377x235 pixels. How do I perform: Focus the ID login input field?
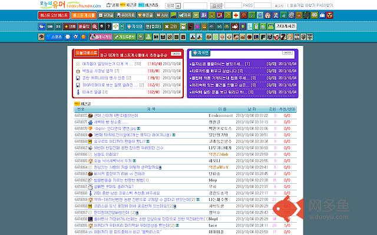pyautogui.click(x=233, y=5)
